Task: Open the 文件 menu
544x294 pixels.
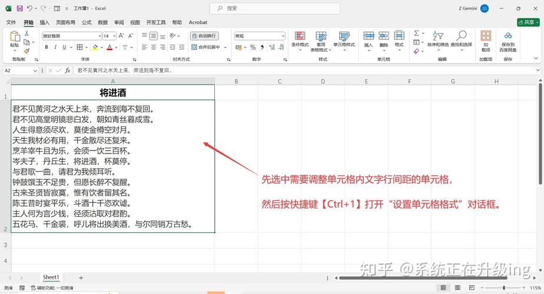Action: coord(11,22)
